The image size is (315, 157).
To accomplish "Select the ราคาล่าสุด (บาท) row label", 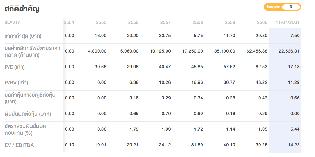I will coord(23,36).
